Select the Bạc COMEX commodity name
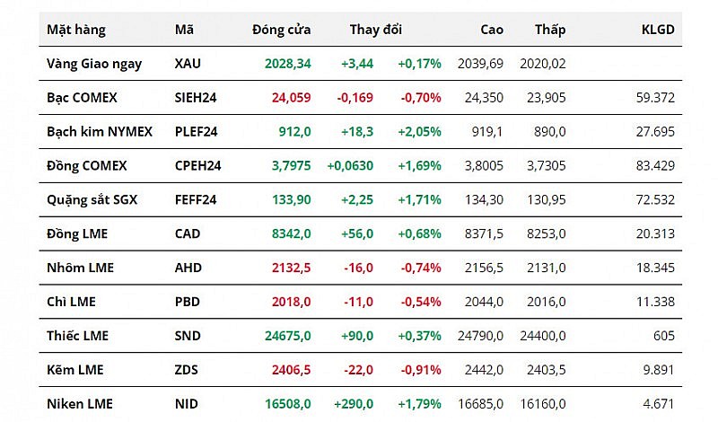The height and width of the screenshot is (422, 718). (82, 98)
